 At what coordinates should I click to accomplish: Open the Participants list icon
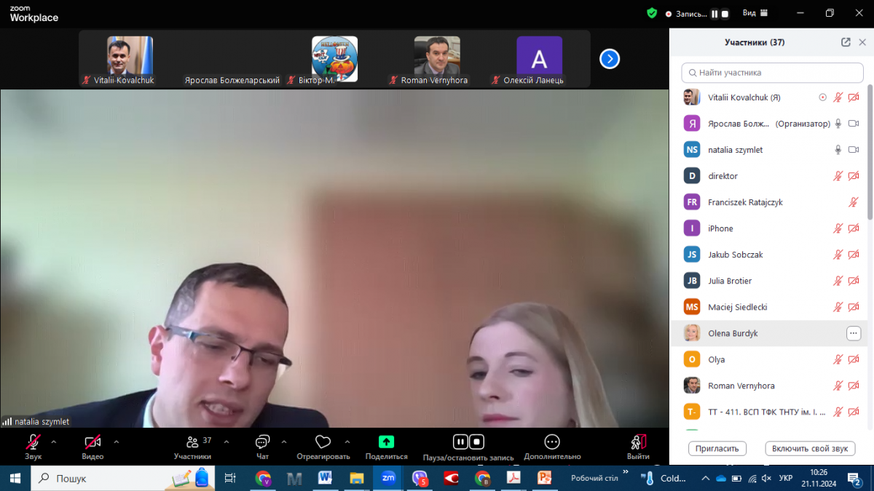[192, 442]
